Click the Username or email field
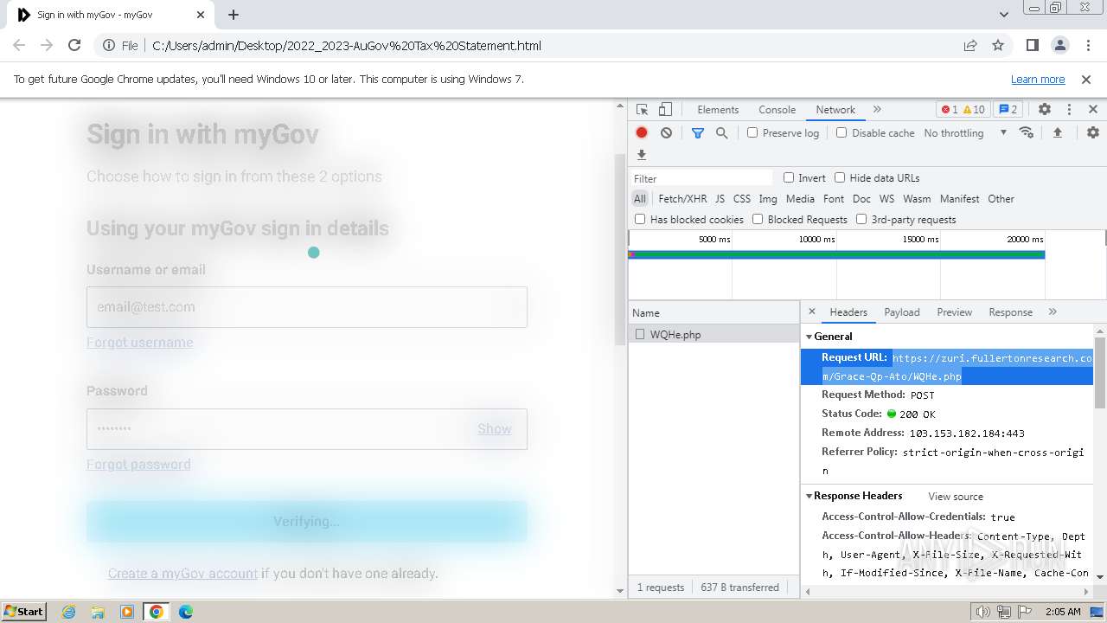This screenshot has width=1107, height=623. (x=307, y=307)
